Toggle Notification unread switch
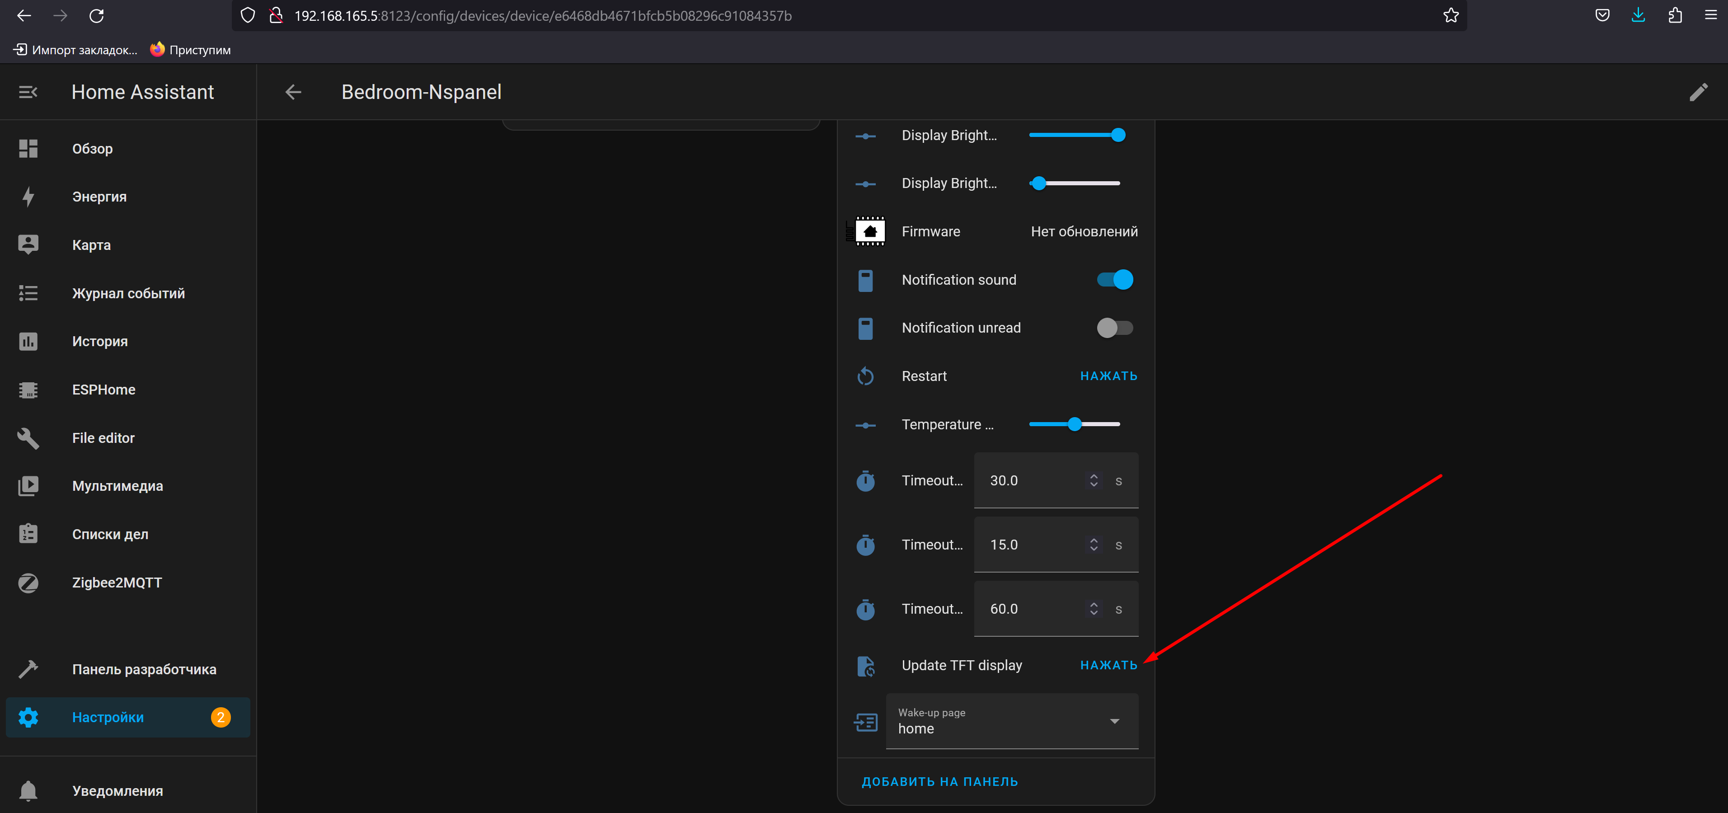1728x813 pixels. [1114, 327]
